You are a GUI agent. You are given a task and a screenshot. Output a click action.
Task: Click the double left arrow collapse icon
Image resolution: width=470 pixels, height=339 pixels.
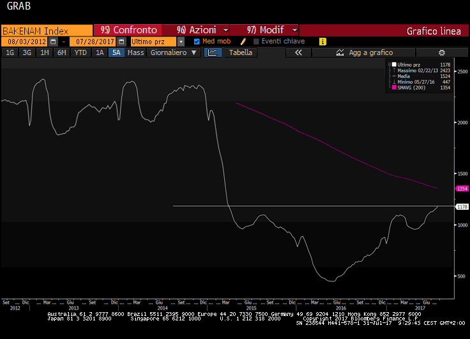(298, 52)
